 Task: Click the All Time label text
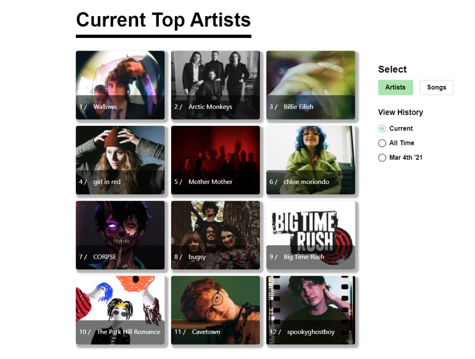tap(402, 143)
